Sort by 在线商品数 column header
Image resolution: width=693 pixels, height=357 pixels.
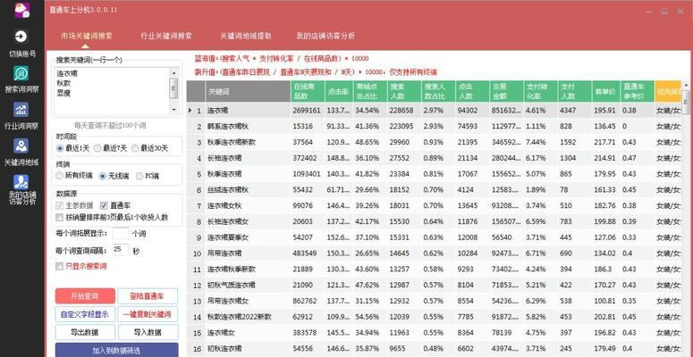308,92
